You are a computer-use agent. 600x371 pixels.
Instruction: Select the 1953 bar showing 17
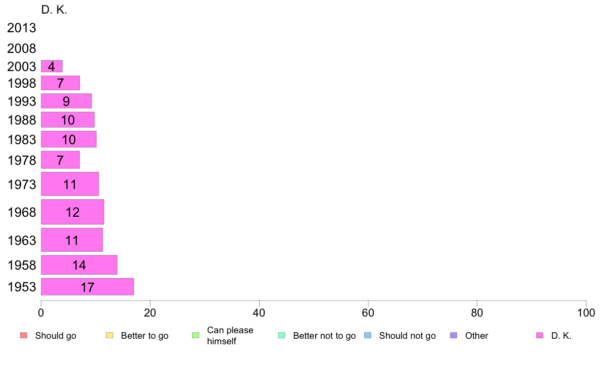coord(87,286)
